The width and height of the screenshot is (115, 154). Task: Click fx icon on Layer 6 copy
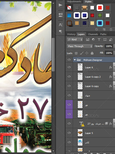pyautogui.click(x=111, y=86)
